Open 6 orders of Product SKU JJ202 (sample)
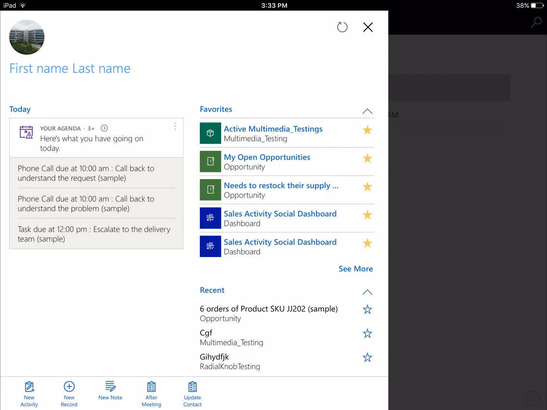The width and height of the screenshot is (547, 410). click(269, 309)
